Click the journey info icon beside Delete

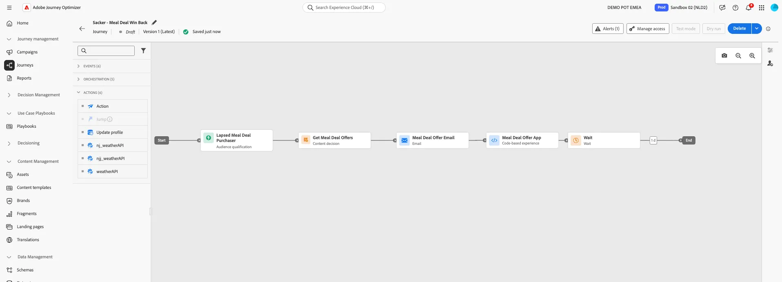tap(768, 29)
